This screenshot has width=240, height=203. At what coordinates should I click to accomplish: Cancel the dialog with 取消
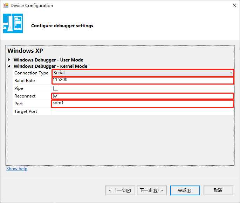click(x=218, y=190)
